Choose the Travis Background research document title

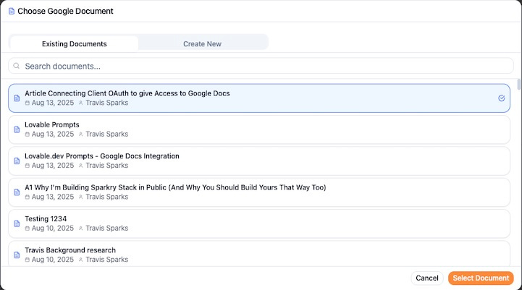click(x=70, y=250)
